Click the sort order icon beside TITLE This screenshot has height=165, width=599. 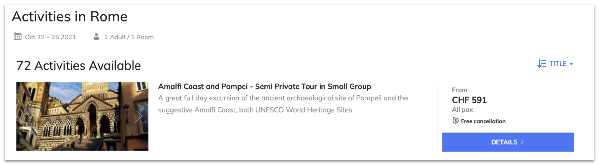541,63
